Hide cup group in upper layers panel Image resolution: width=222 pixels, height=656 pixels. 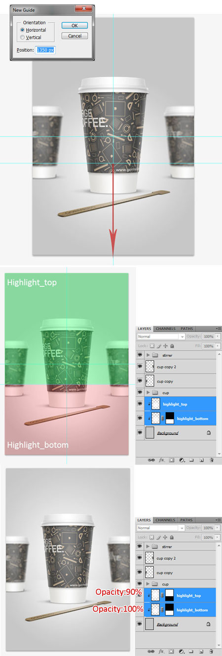point(140,392)
